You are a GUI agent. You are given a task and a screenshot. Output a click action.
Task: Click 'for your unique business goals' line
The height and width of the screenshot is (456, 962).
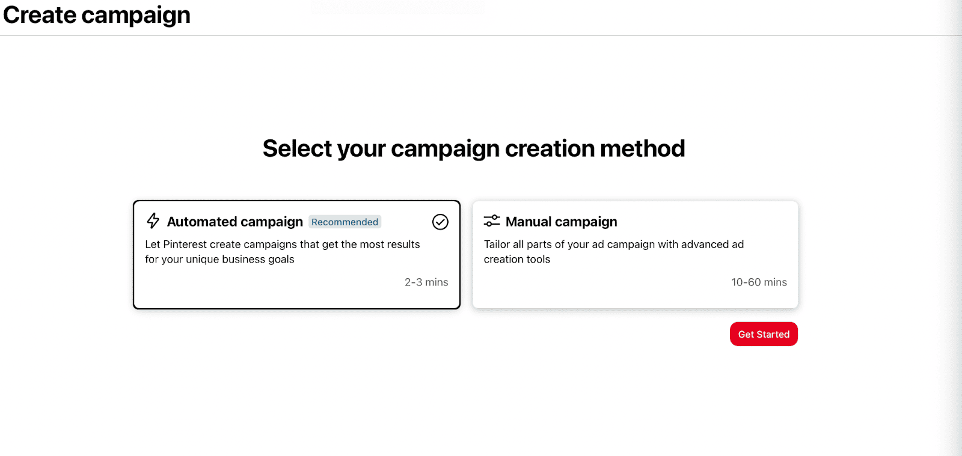pos(219,260)
